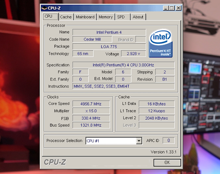Viewport: 220px width, 174px height.
Task: Click the 'Cedar Mill' code name value
Action: (92, 39)
